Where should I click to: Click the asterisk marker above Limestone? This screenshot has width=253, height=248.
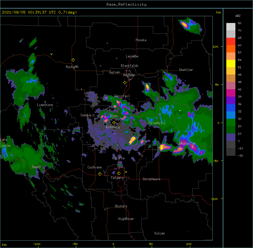point(45,102)
